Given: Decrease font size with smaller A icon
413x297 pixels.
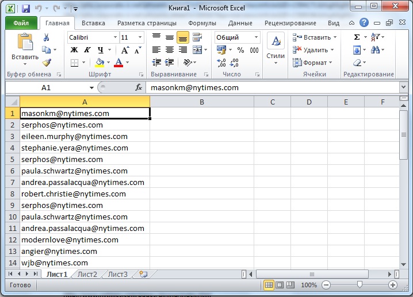Looking at the screenshot, I should (137, 50).
